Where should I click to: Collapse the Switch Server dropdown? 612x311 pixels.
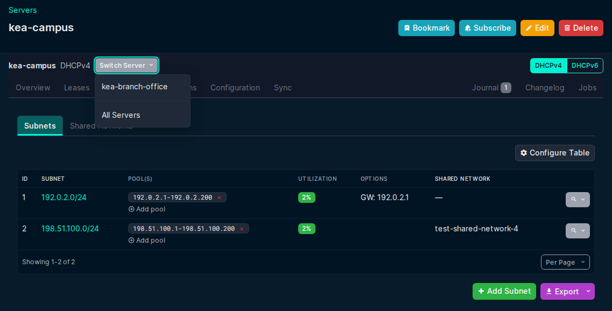pos(126,66)
